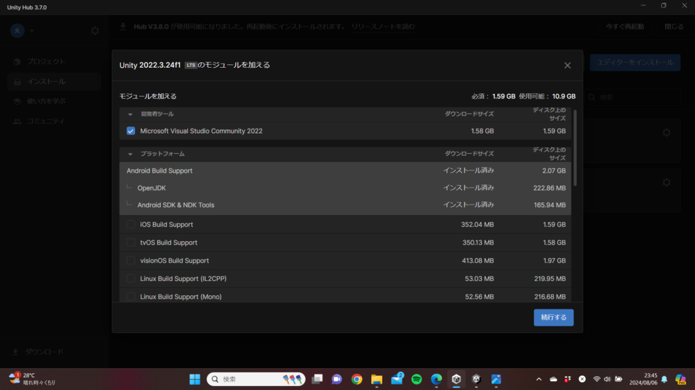Open 使い方を学ぶ sidebar section
Screen dimensions: 695x390
[54, 102]
